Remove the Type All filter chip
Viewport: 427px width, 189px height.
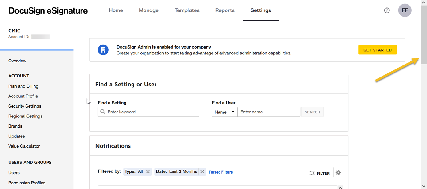point(148,171)
